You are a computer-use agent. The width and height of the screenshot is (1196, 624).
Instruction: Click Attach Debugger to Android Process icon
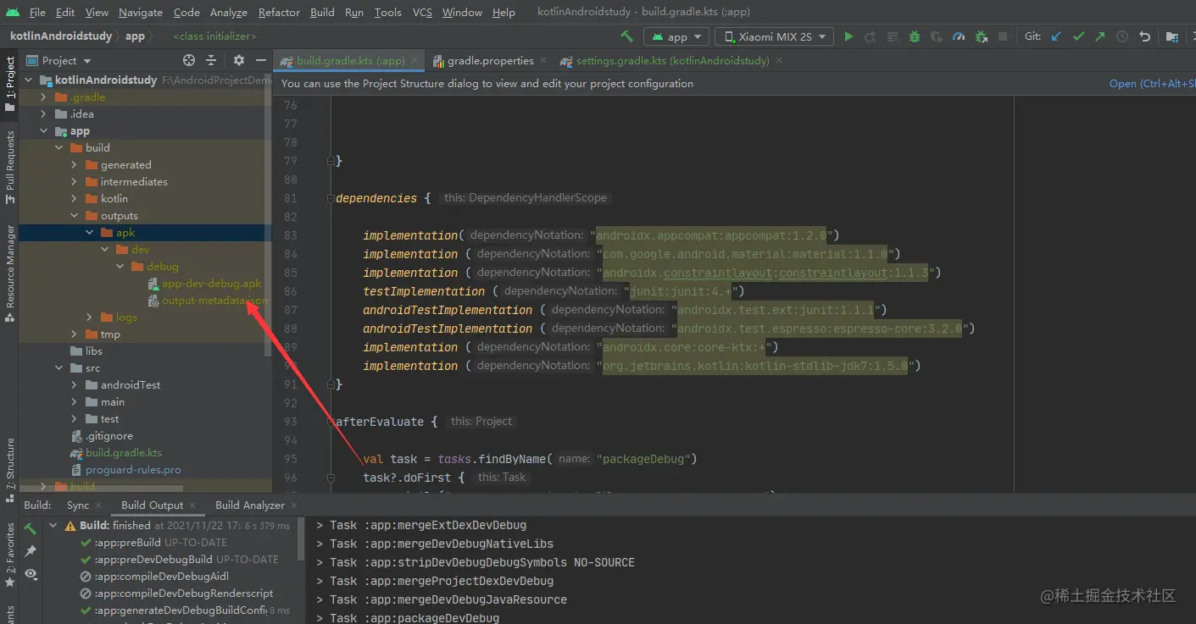[x=981, y=36]
